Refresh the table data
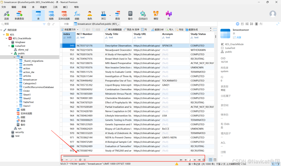281x166 pixels. tap(80, 160)
